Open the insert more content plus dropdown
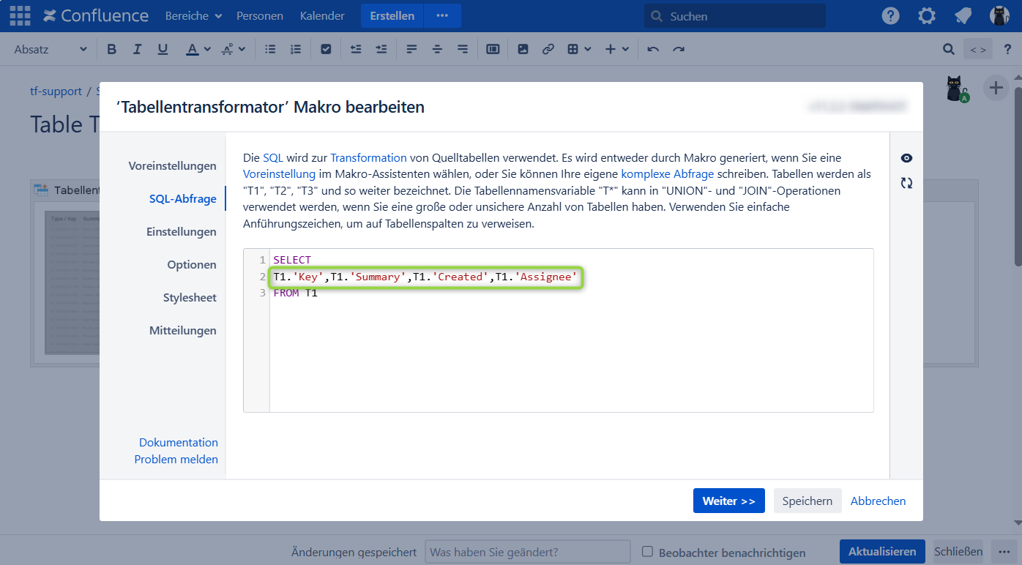This screenshot has width=1022, height=565. (617, 49)
